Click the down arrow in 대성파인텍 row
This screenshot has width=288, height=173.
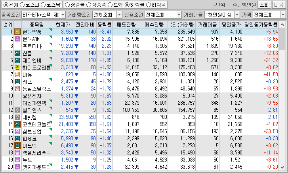point(76,103)
